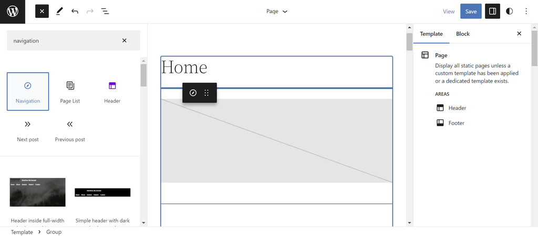The height and width of the screenshot is (236, 538).
Task: Undo the last change
Action: pos(75,12)
